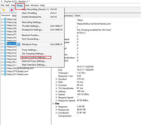
Task: Click the globe icon of the highlighted https://bd row
Action: click(x=5, y=44)
